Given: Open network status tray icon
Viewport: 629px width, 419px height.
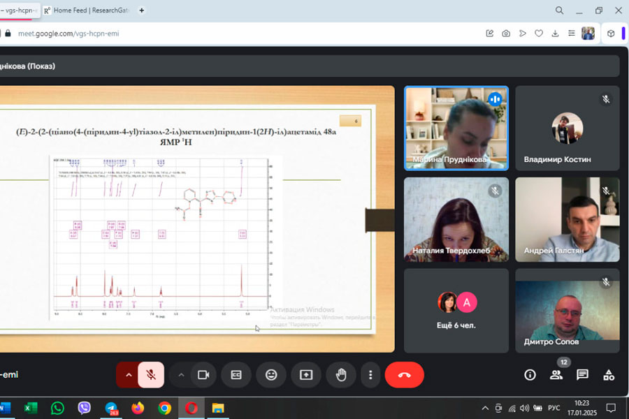Looking at the screenshot, I should click(x=512, y=408).
